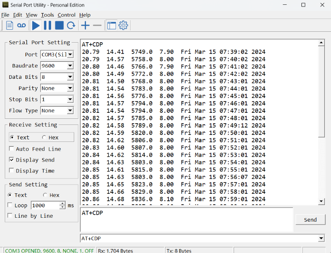Open the Parity dropdown
The width and height of the screenshot is (331, 253).
click(70, 88)
